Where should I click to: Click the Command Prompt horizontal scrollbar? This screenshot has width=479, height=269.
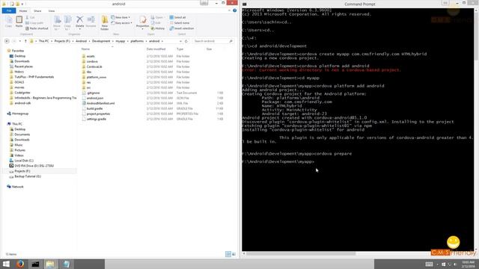301,254
